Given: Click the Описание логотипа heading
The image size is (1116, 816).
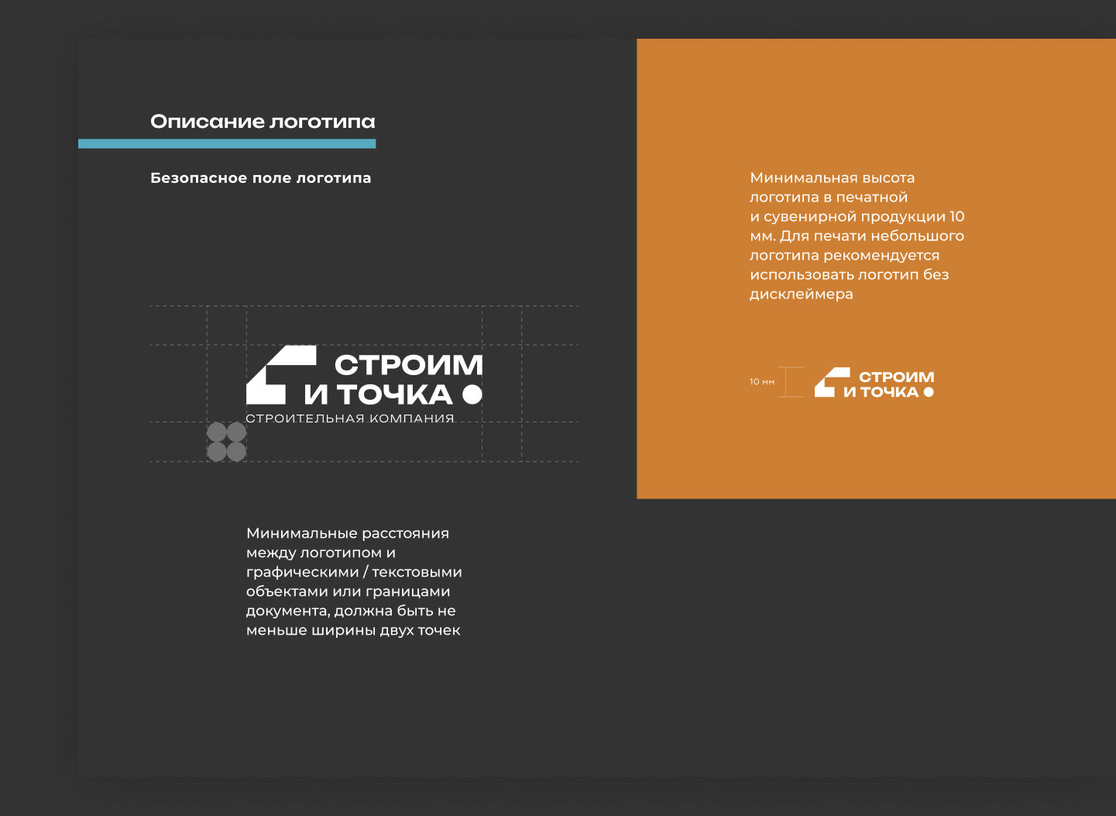Looking at the screenshot, I should pos(263,122).
